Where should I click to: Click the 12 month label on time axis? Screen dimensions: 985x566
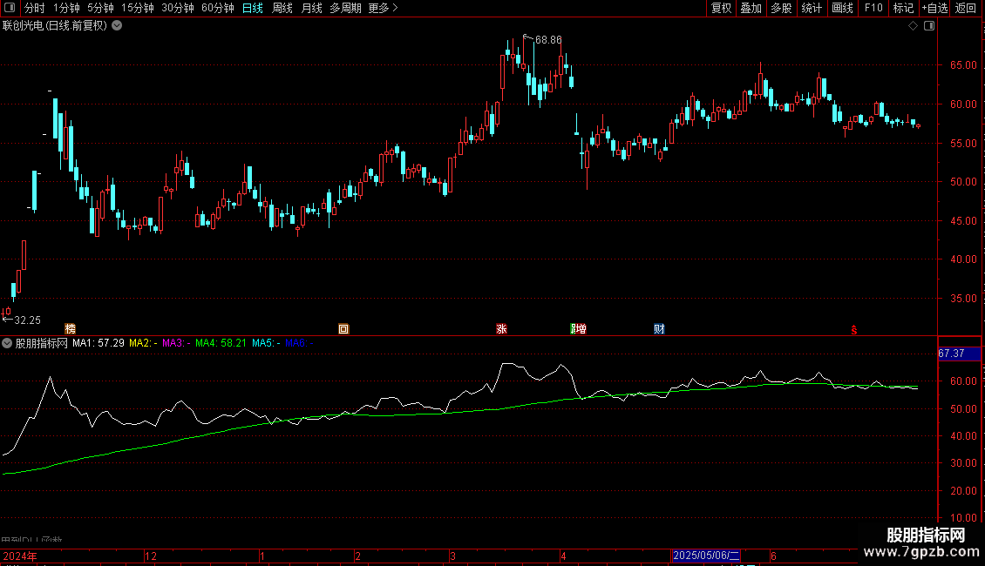tap(151, 556)
